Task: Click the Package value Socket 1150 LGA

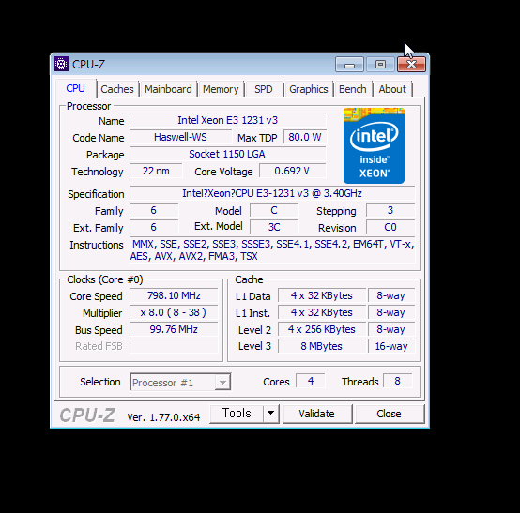Action: click(227, 154)
